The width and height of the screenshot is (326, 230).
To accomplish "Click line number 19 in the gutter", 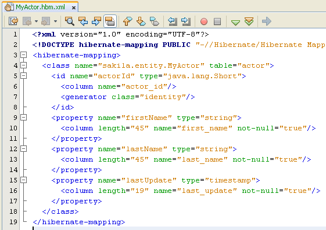I will click(x=13, y=222).
